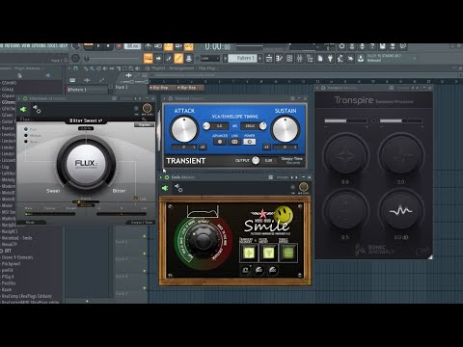This screenshot has height=347, width=463.
Task: Click the Transient Output knob
Action: point(256,160)
